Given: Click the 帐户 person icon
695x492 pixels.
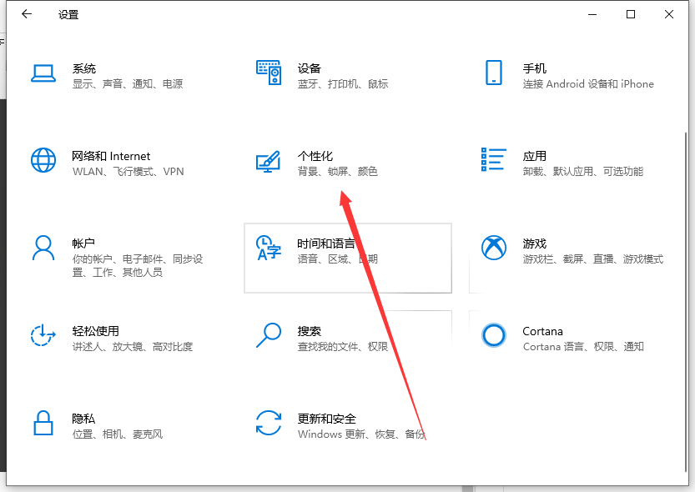Looking at the screenshot, I should (x=43, y=248).
